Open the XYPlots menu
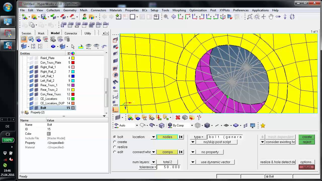Image resolution: width=322 pixels, height=181 pixels. tap(224, 10)
